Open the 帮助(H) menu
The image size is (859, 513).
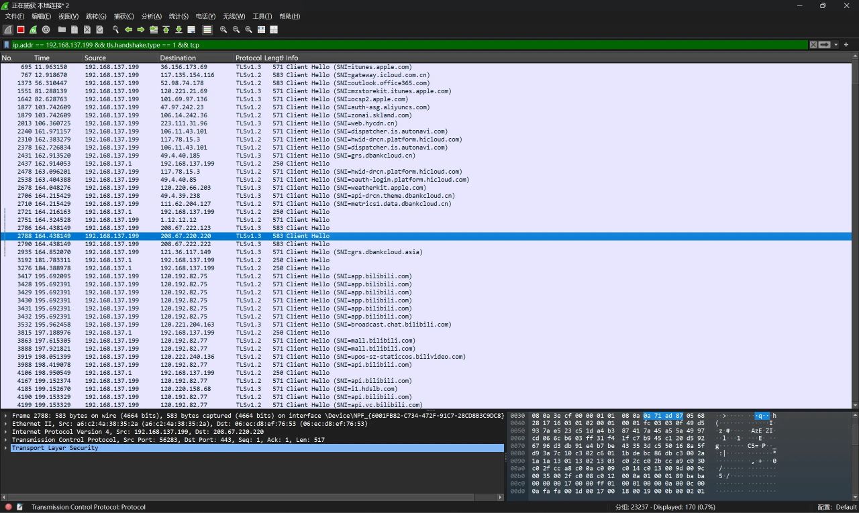click(x=289, y=16)
